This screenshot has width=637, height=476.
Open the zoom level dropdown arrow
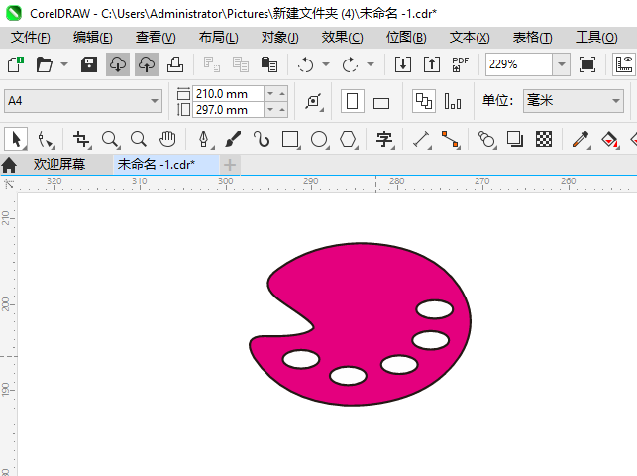click(562, 64)
